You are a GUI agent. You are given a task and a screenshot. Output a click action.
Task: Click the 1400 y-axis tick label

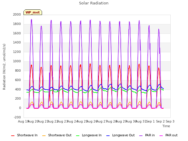tap(17, 42)
